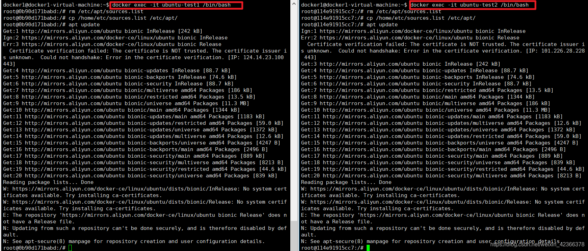Click Get:19 bionic-security/restricted line, right terminal
The height and width of the screenshot is (251, 588).
pyautogui.click(x=443, y=169)
